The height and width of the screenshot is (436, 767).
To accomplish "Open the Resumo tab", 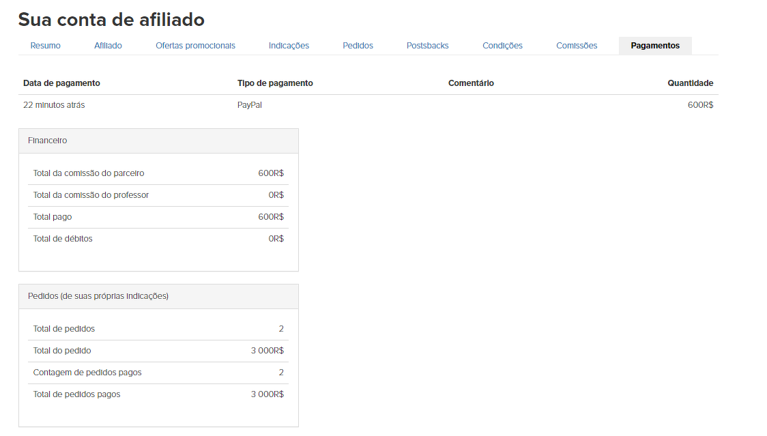I will click(45, 46).
